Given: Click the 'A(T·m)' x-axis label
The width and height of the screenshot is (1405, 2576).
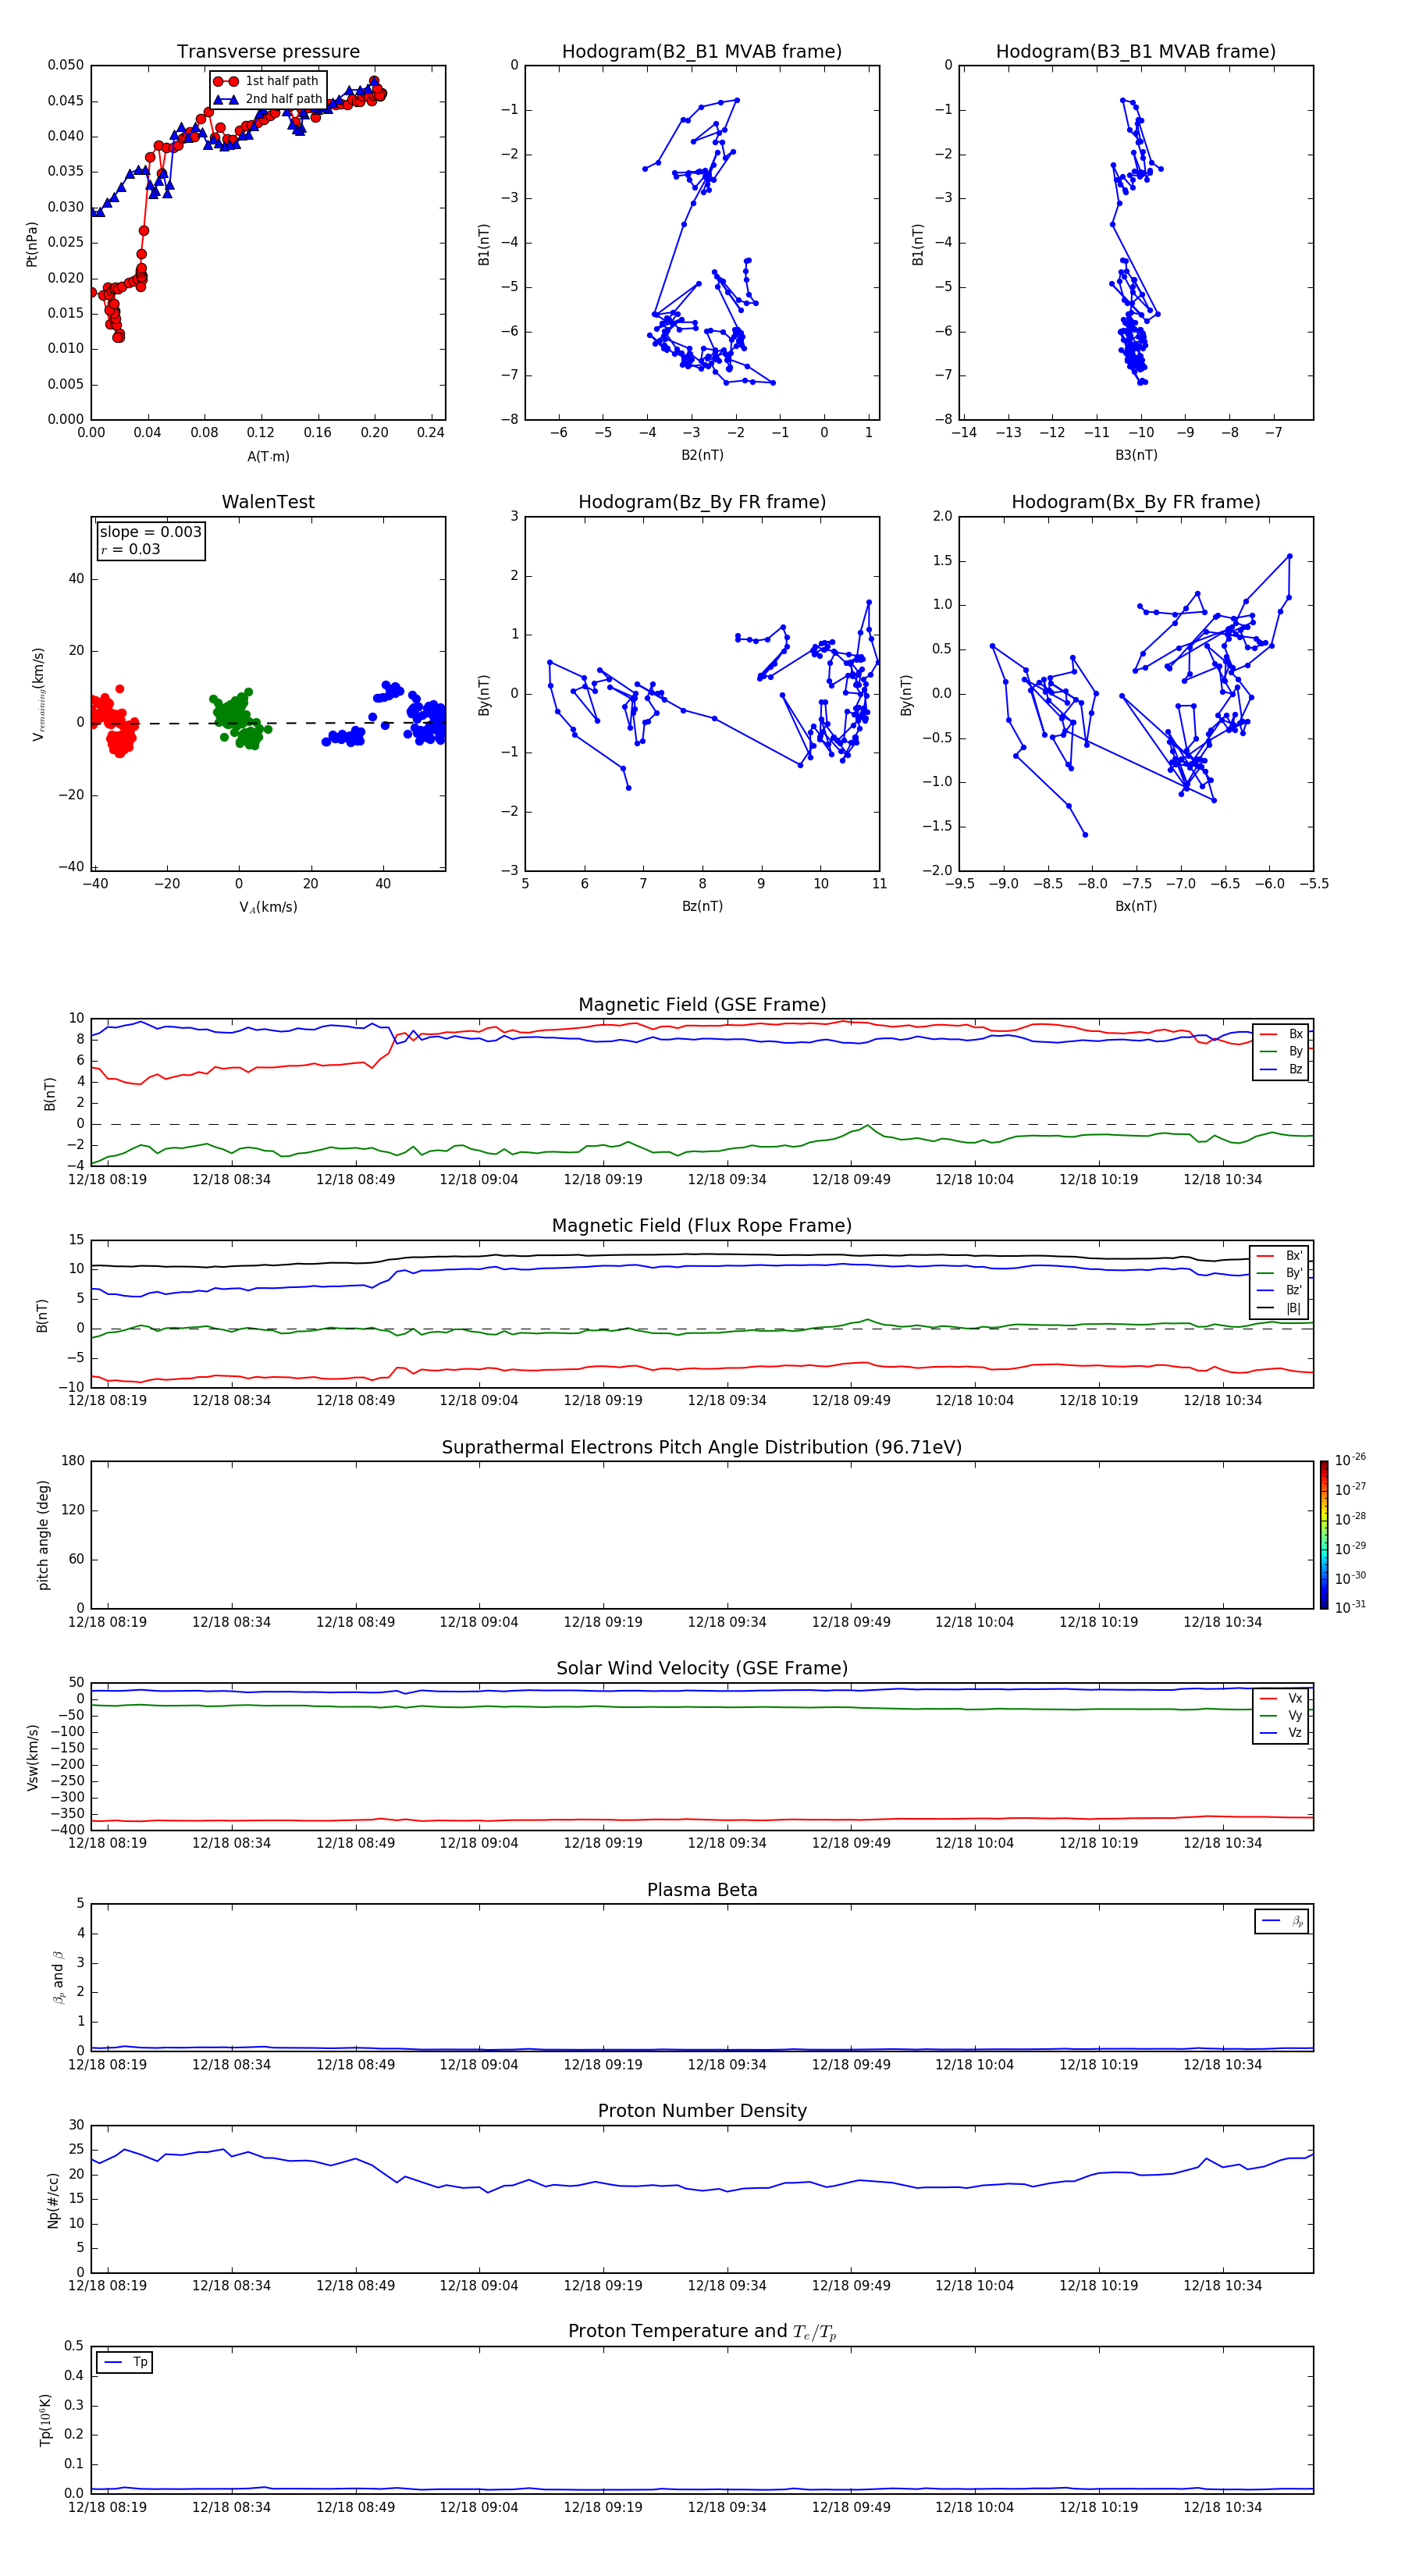Looking at the screenshot, I should pos(268,457).
